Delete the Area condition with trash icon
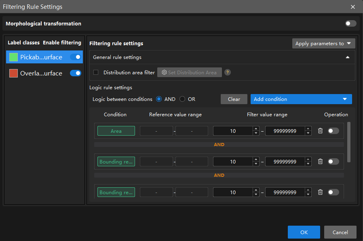This screenshot has height=241, width=363. [320, 131]
